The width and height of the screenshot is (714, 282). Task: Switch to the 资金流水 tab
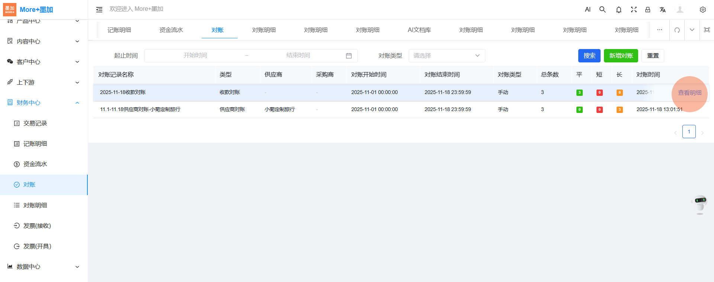pyautogui.click(x=171, y=30)
